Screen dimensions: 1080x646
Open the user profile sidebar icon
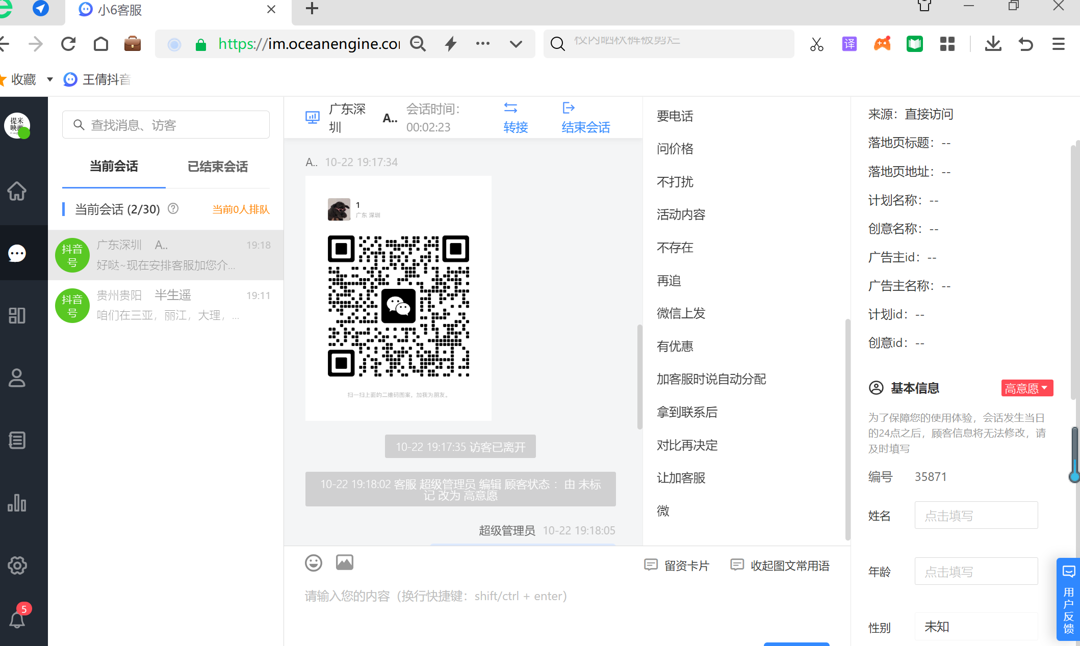(17, 378)
